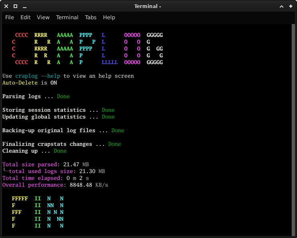Open the Edit menu
Image resolution: width=297 pixels, height=238 pixels.
[25, 17]
